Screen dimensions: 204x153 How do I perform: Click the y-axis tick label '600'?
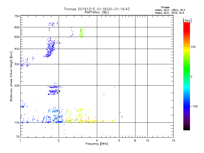click(x=17, y=27)
